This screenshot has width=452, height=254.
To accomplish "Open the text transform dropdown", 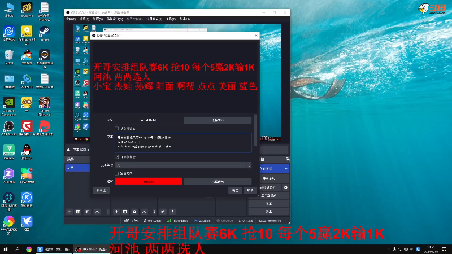I will [x=183, y=165].
